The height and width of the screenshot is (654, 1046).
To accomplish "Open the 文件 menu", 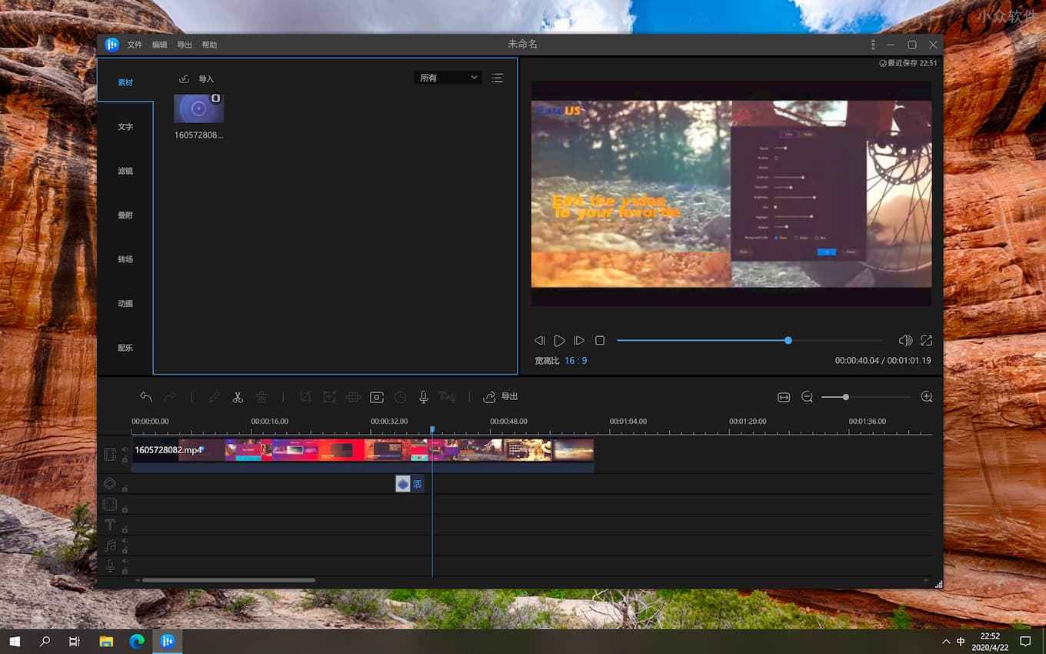I will point(135,45).
